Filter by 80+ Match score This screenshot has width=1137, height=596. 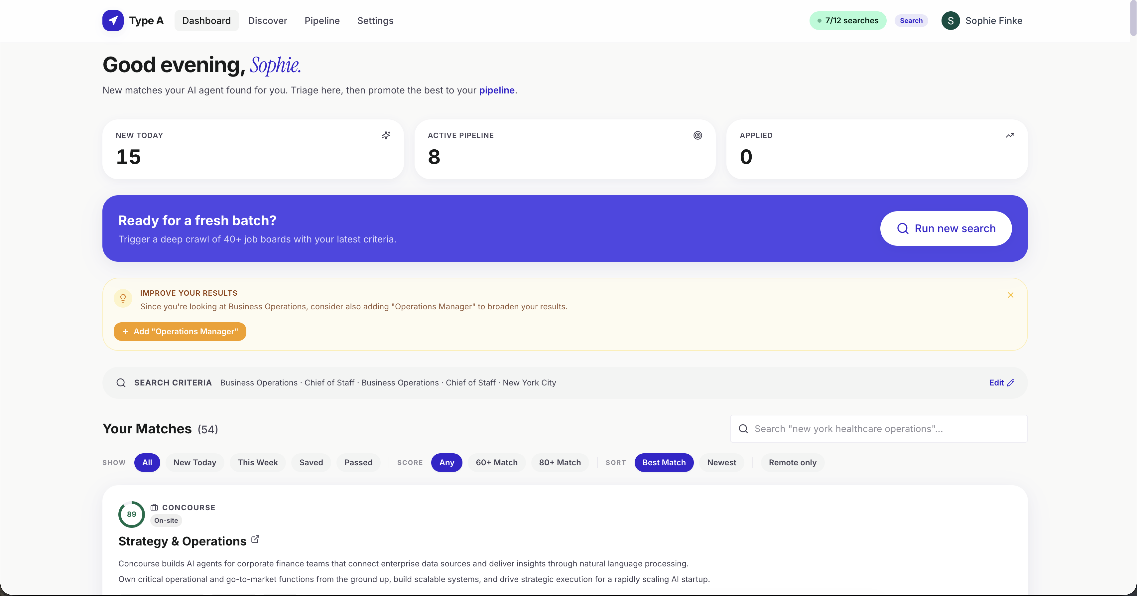(x=560, y=463)
